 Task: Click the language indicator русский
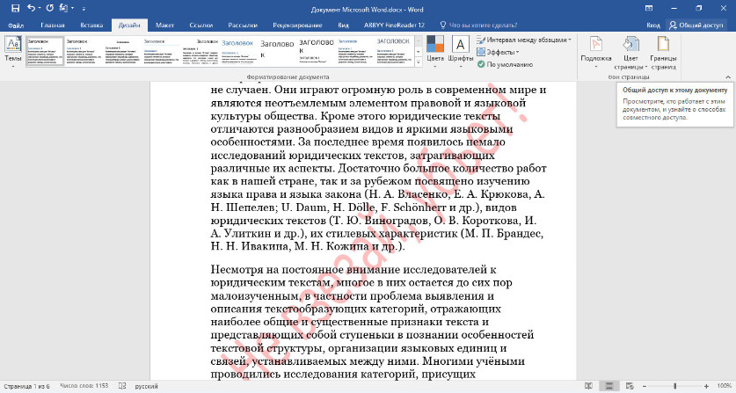pos(147,386)
